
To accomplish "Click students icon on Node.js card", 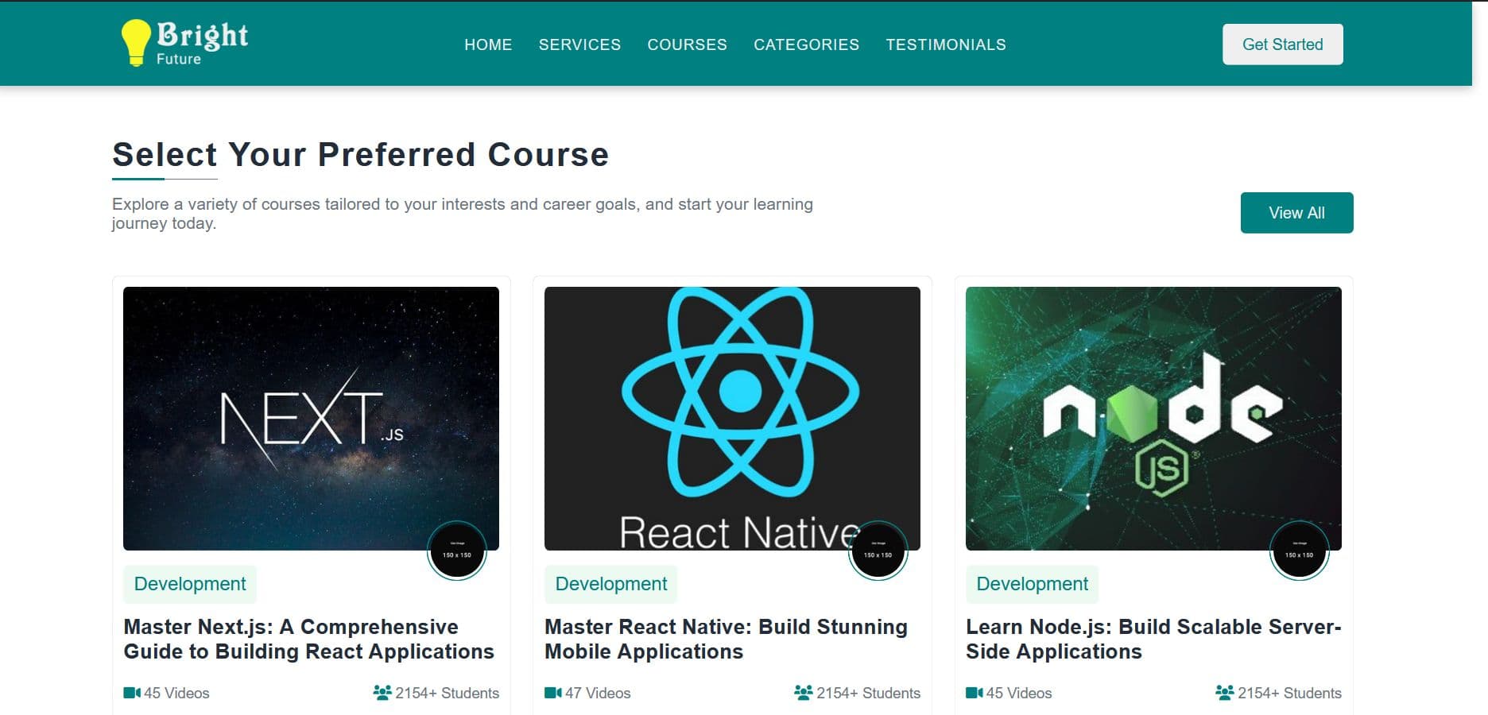I will (x=1225, y=693).
